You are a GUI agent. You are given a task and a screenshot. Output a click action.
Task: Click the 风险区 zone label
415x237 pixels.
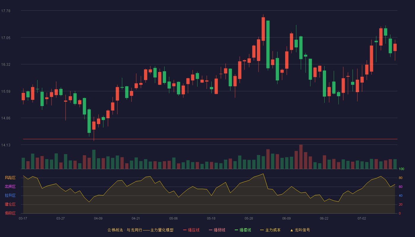(x=10, y=178)
